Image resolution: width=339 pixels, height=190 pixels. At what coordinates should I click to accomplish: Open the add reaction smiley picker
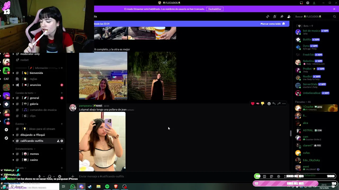pos(269,103)
